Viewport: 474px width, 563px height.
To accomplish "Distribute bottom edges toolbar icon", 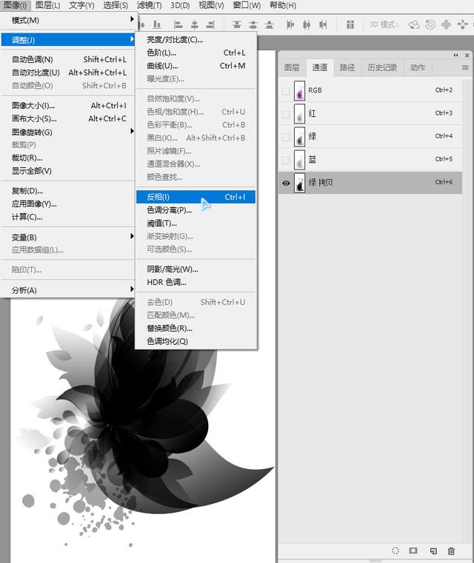I will (269, 24).
